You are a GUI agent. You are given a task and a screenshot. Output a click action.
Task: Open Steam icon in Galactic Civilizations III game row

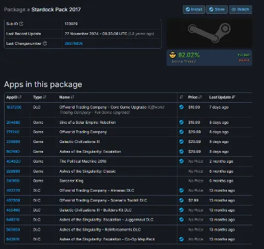(x=181, y=142)
